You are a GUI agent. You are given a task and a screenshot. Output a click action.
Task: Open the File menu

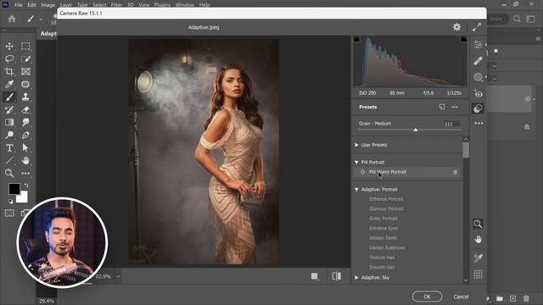click(x=19, y=5)
